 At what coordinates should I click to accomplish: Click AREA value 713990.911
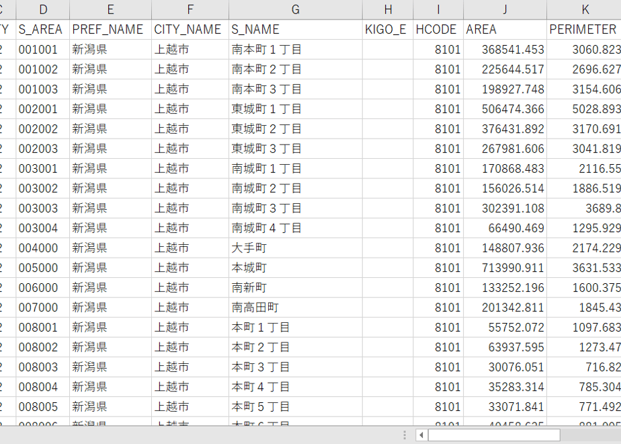[505, 268]
